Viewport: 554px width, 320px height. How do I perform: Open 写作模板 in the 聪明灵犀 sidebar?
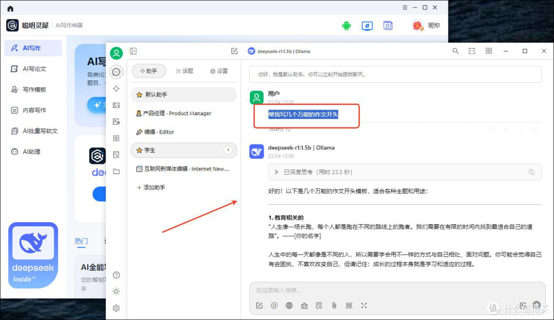tap(33, 90)
